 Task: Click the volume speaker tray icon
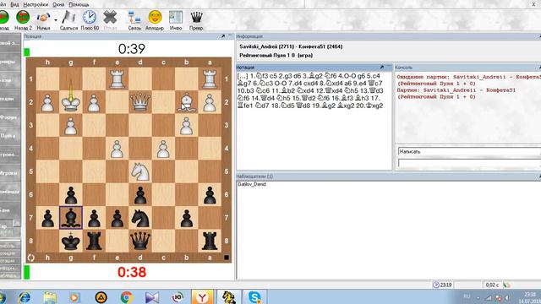507,298
